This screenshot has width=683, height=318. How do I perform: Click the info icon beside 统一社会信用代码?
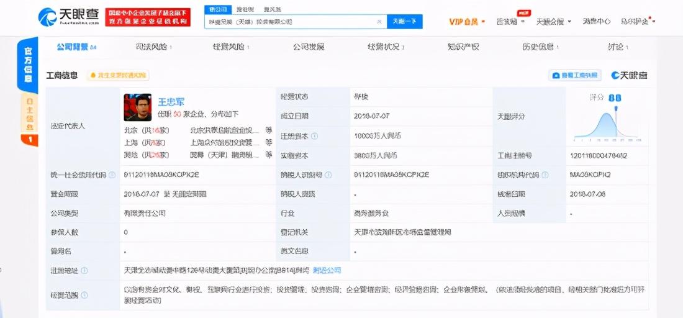point(112,175)
